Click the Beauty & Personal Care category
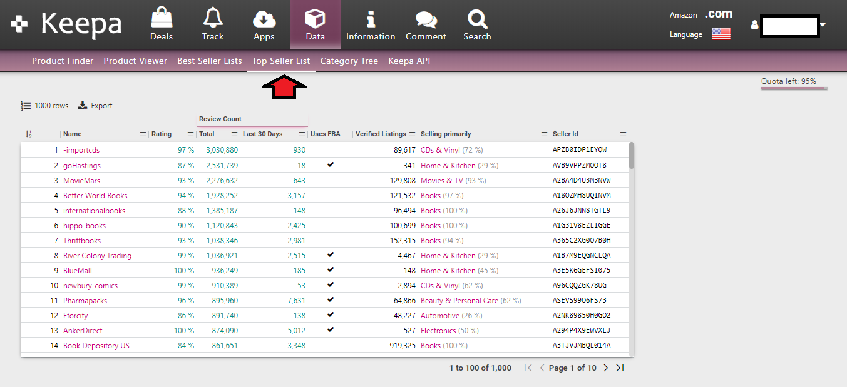Image resolution: width=847 pixels, height=387 pixels. pyautogui.click(x=459, y=301)
